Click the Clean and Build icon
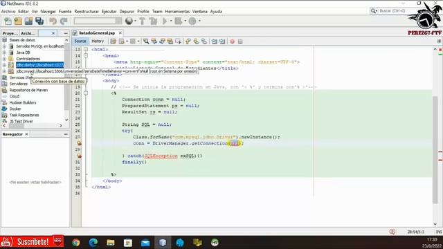Image resolution: width=443 pixels, height=249 pixels. (153, 21)
